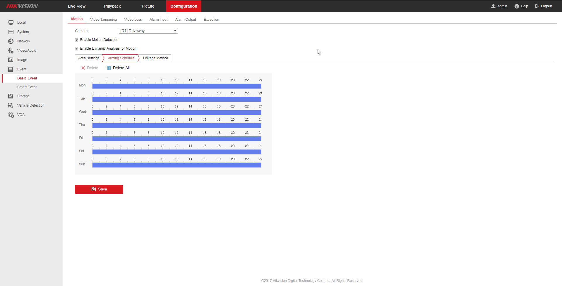This screenshot has height=286, width=562.
Task: Open Smart Event in the sidebar
Action: pyautogui.click(x=27, y=87)
